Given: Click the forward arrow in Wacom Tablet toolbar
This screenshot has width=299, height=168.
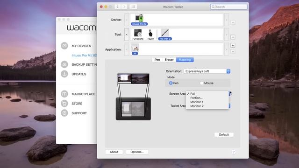Looking at the screenshot, I should (x=124, y=7).
